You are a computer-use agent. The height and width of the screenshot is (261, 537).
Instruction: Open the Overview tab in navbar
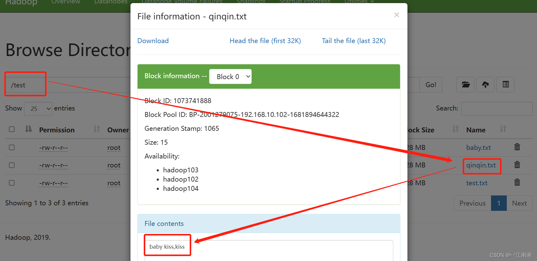pyautogui.click(x=66, y=2)
